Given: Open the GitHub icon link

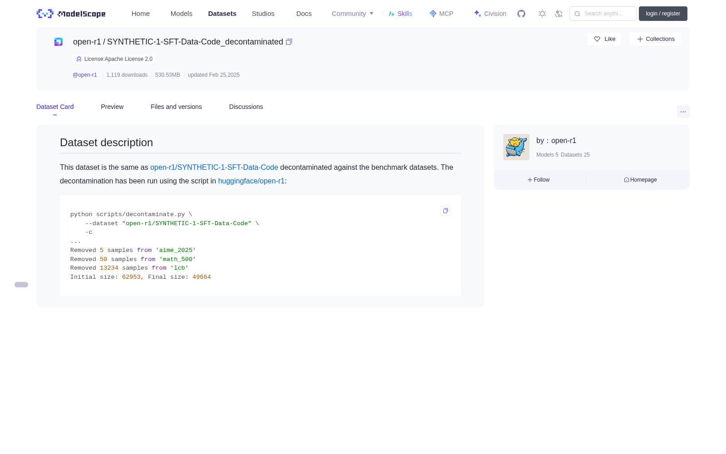Looking at the screenshot, I should 521,14.
